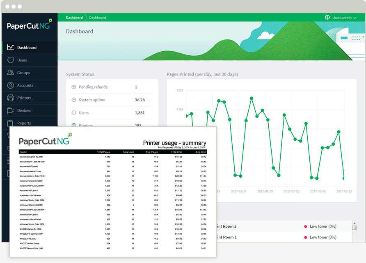The image size is (366, 263).
Task: Click the System uptime value 3d 2h
Action: point(140,100)
